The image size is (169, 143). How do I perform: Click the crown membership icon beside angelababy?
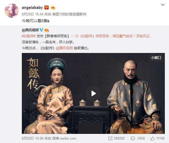53,8
